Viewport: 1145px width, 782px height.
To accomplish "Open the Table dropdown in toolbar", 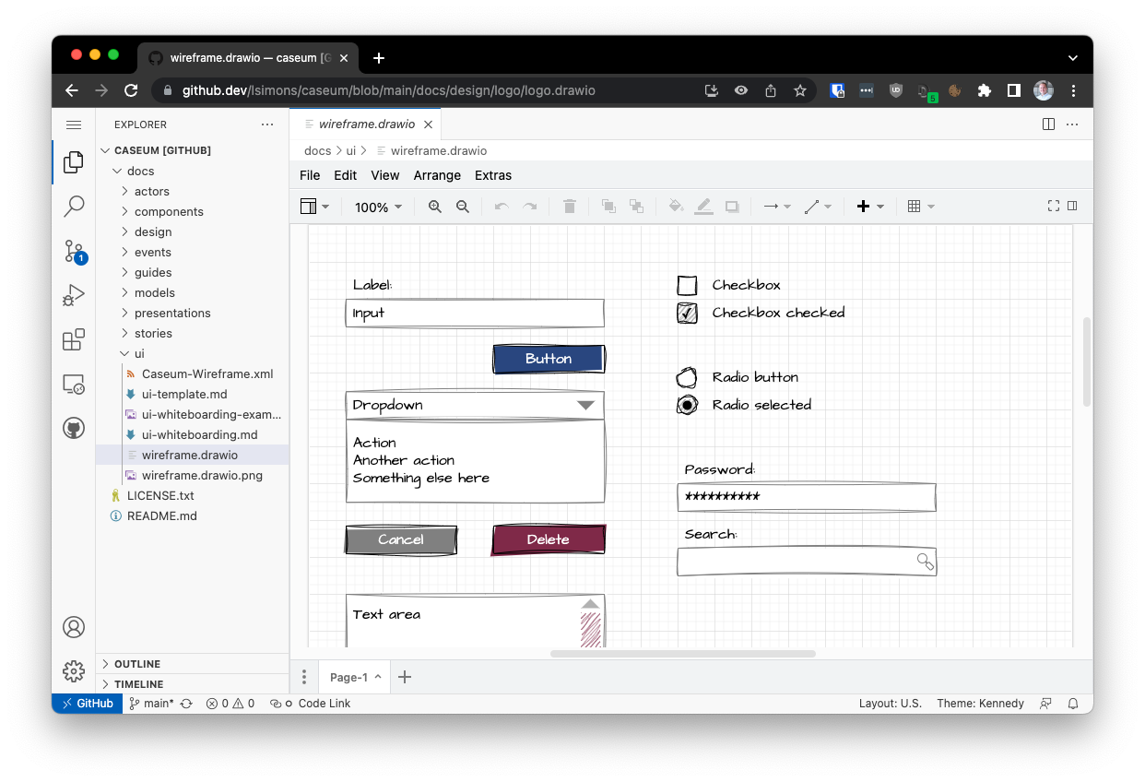I will (x=921, y=207).
